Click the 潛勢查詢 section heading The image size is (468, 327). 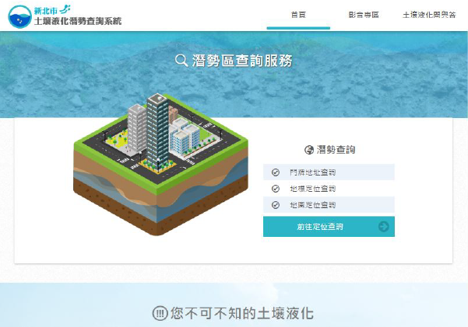click(x=336, y=150)
